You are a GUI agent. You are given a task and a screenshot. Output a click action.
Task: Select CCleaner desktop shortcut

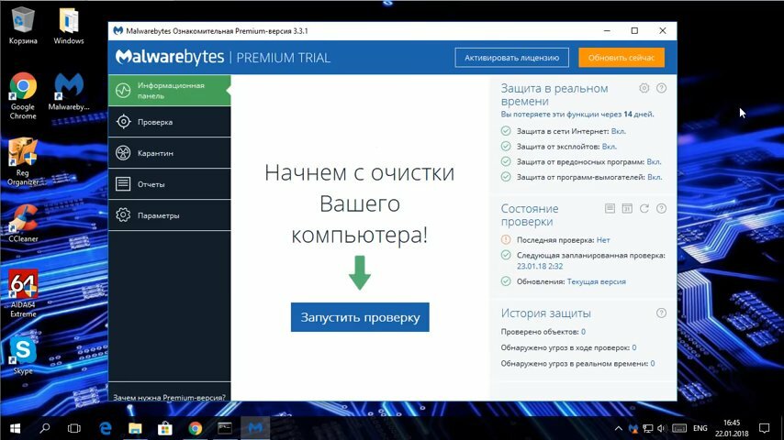[x=23, y=224]
